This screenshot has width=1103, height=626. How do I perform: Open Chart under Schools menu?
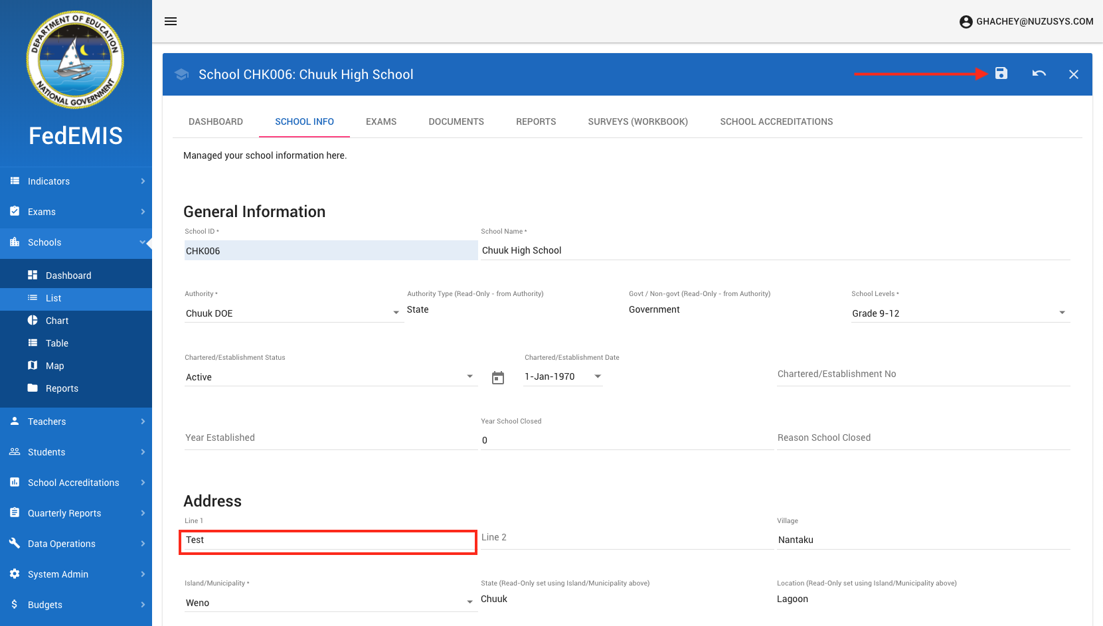[57, 321]
